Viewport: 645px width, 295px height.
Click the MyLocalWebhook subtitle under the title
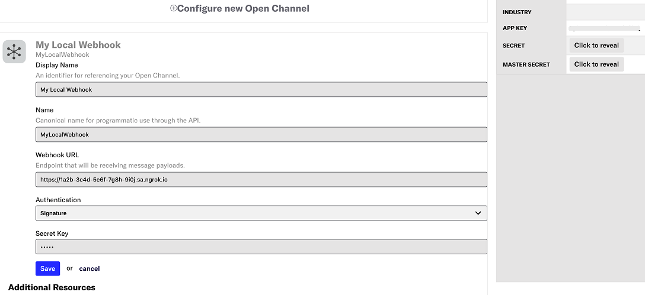tap(62, 54)
